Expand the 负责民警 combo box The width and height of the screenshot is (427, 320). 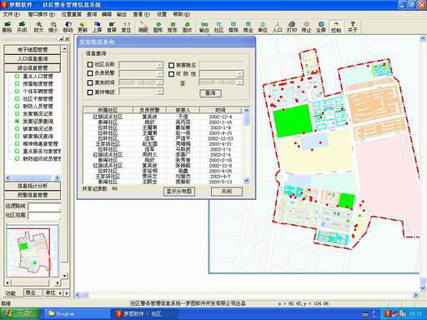[x=159, y=74]
